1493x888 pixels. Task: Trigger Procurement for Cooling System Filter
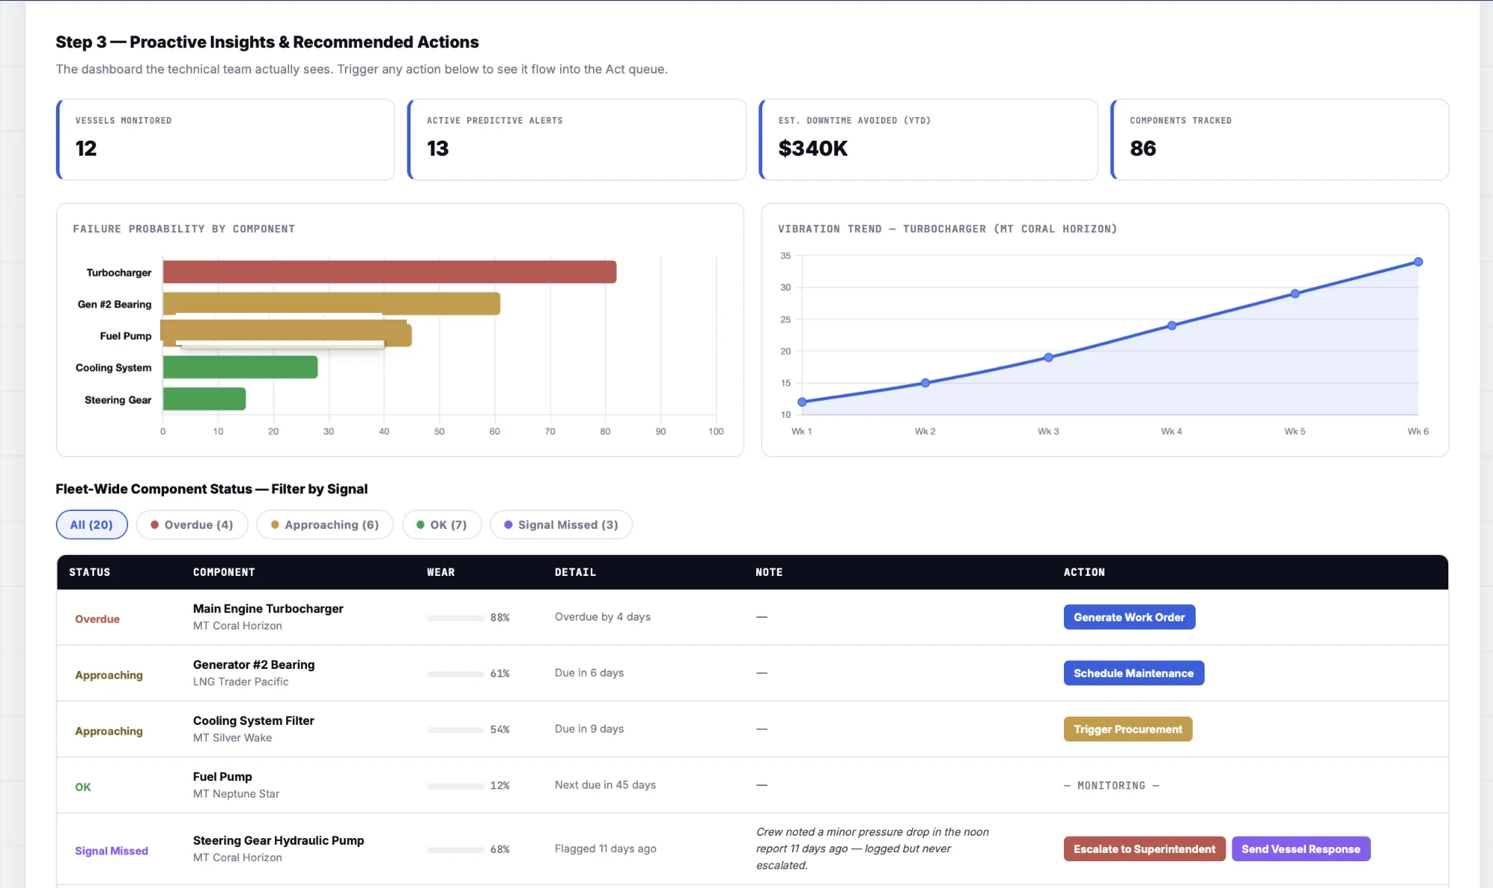tap(1127, 729)
